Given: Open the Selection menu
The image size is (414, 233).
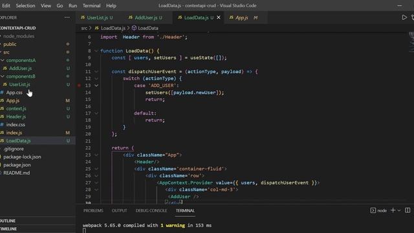Looking at the screenshot, I should (25, 6).
